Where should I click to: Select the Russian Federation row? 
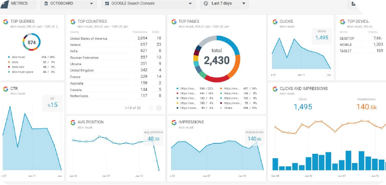(116, 58)
